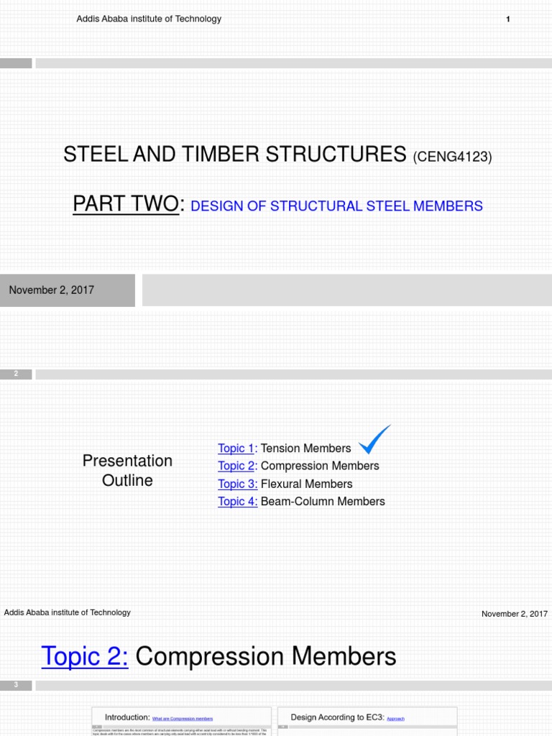
Task: Click the Steel and Timber Structures title
Action: pyautogui.click(x=235, y=155)
